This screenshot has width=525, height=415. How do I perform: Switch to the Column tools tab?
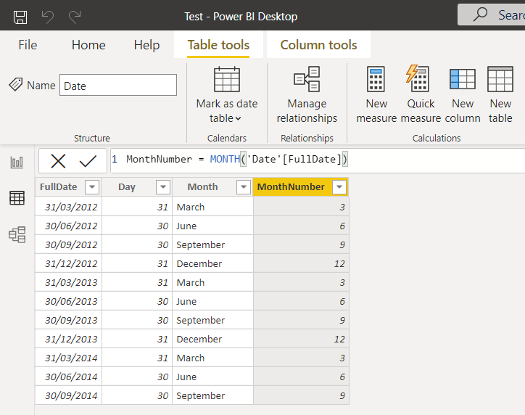(318, 45)
